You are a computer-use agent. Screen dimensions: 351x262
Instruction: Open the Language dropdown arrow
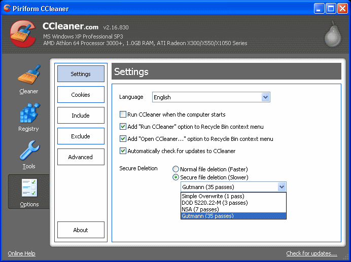pos(265,97)
